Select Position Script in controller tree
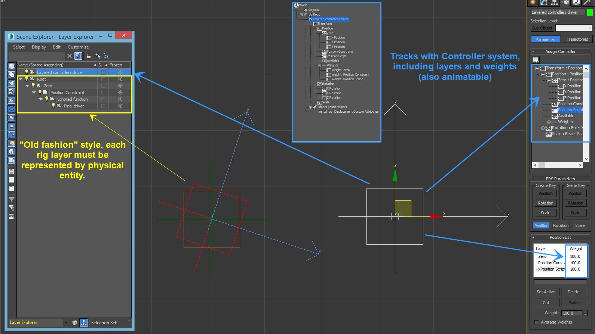595x334 pixels. (x=570, y=110)
